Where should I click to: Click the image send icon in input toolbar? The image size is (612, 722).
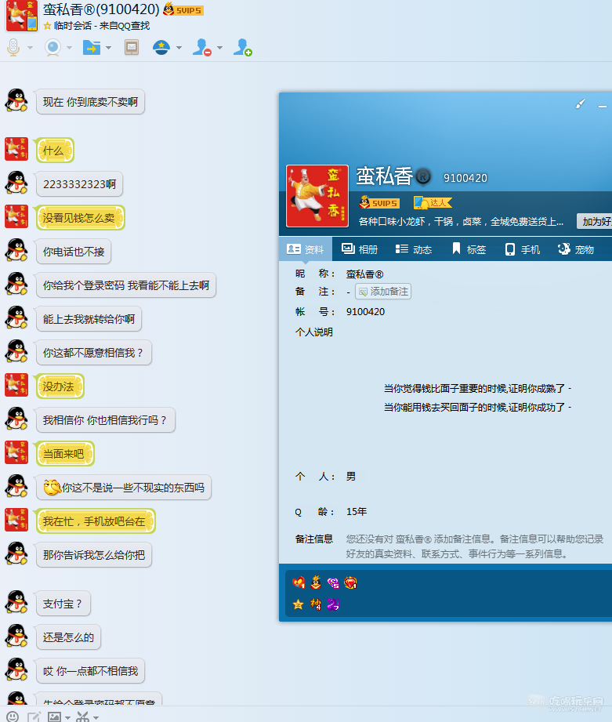click(x=54, y=717)
